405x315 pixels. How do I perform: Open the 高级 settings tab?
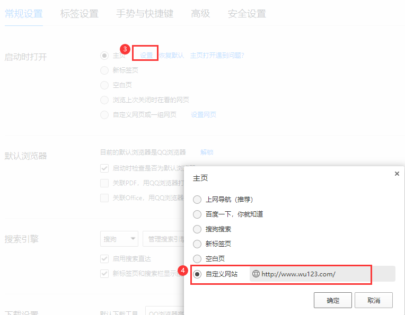click(200, 14)
